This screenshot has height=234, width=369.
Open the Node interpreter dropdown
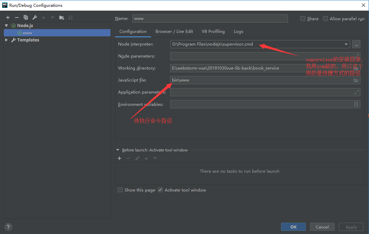[346, 44]
